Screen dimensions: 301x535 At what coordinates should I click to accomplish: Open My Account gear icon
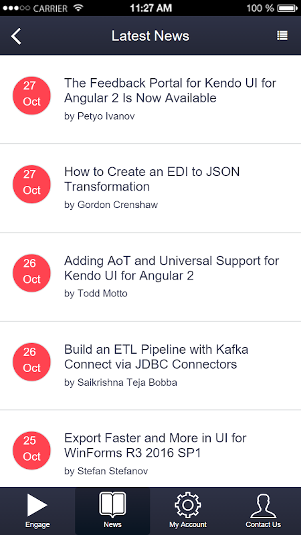[x=188, y=505]
